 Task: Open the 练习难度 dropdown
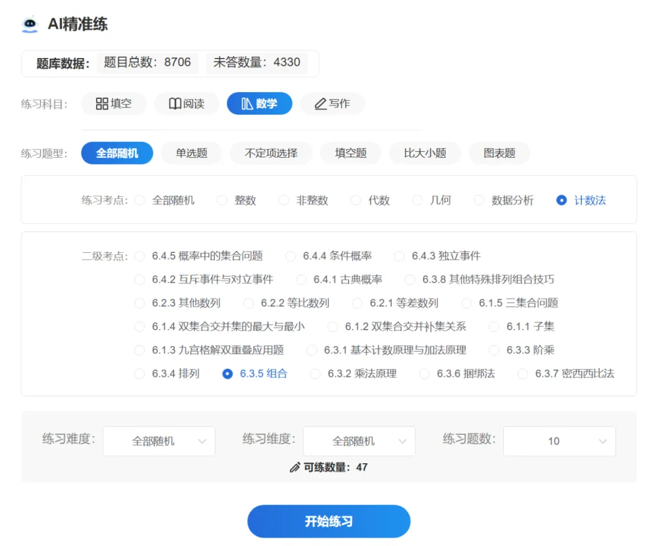coord(158,441)
